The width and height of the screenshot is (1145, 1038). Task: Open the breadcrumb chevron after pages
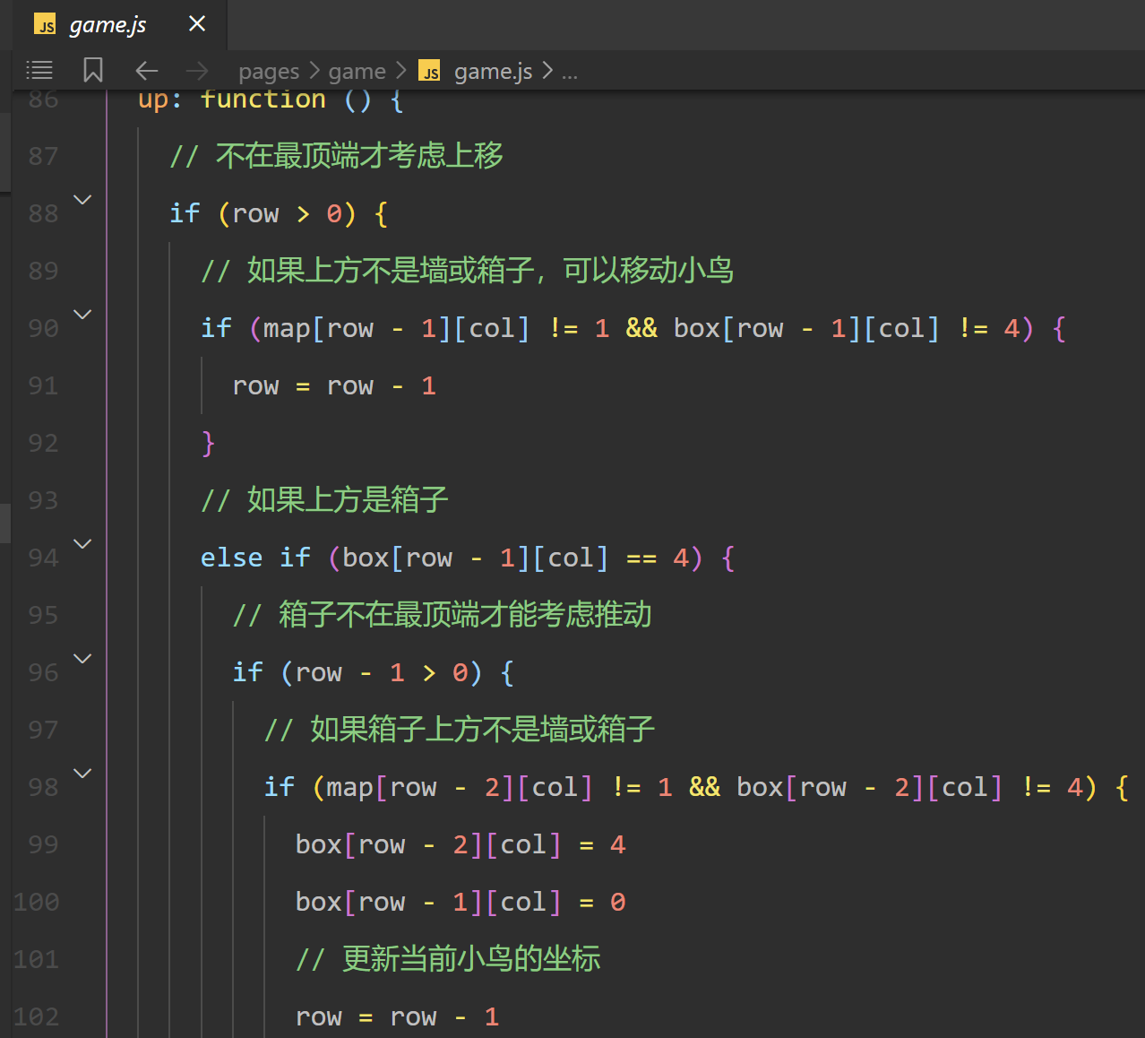coord(313,70)
